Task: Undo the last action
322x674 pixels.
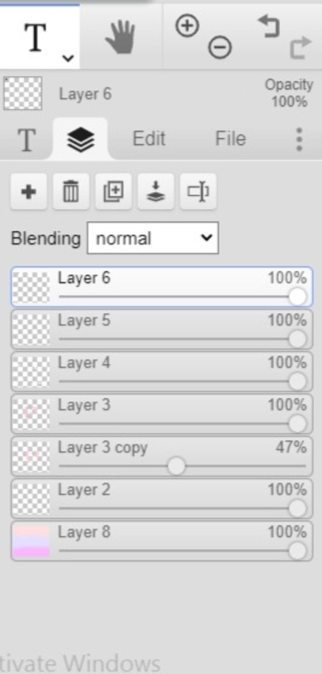Action: [x=269, y=27]
